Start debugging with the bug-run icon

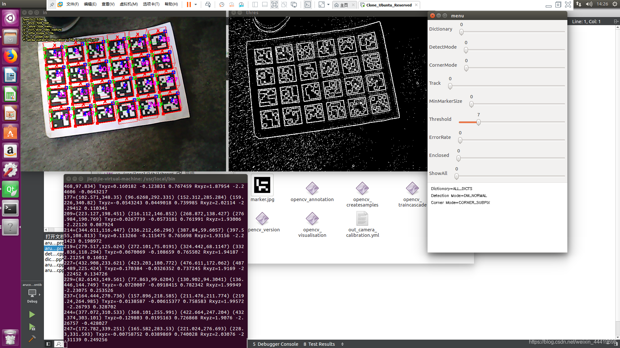(x=32, y=327)
